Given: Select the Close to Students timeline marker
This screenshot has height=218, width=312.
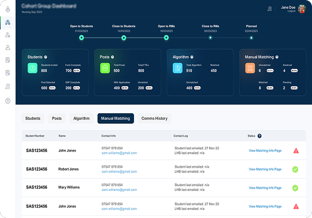Looking at the screenshot, I should tap(124, 38).
